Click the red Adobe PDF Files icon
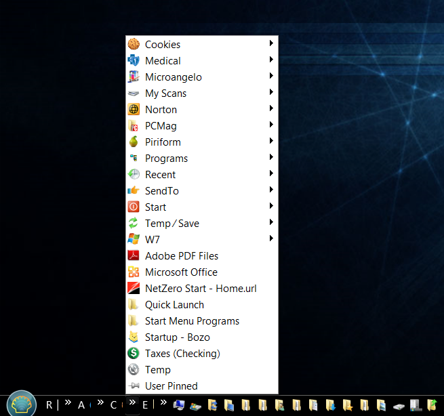The width and height of the screenshot is (444, 416). [134, 255]
